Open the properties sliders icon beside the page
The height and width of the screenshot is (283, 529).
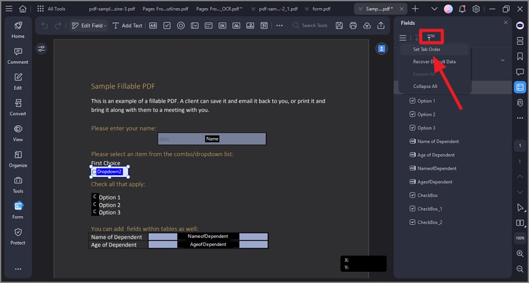point(41,49)
